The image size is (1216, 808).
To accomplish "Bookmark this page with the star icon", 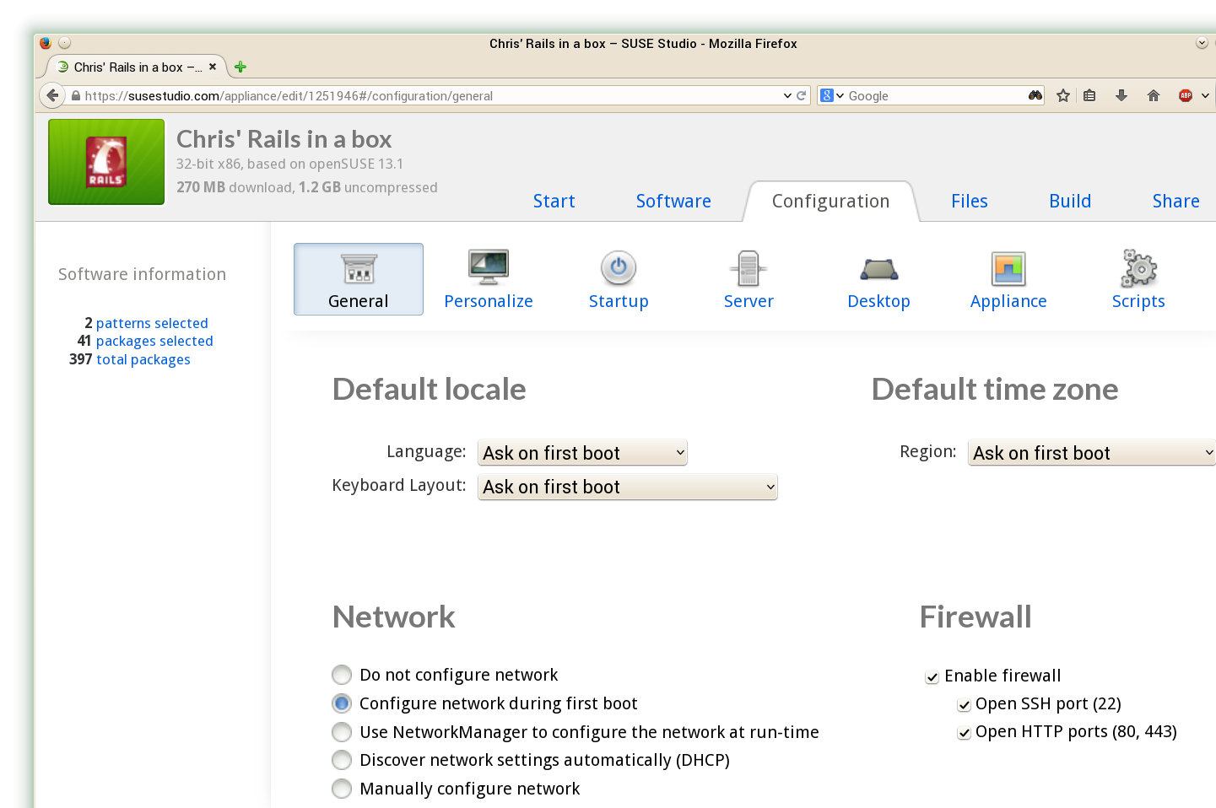I will [x=1063, y=95].
